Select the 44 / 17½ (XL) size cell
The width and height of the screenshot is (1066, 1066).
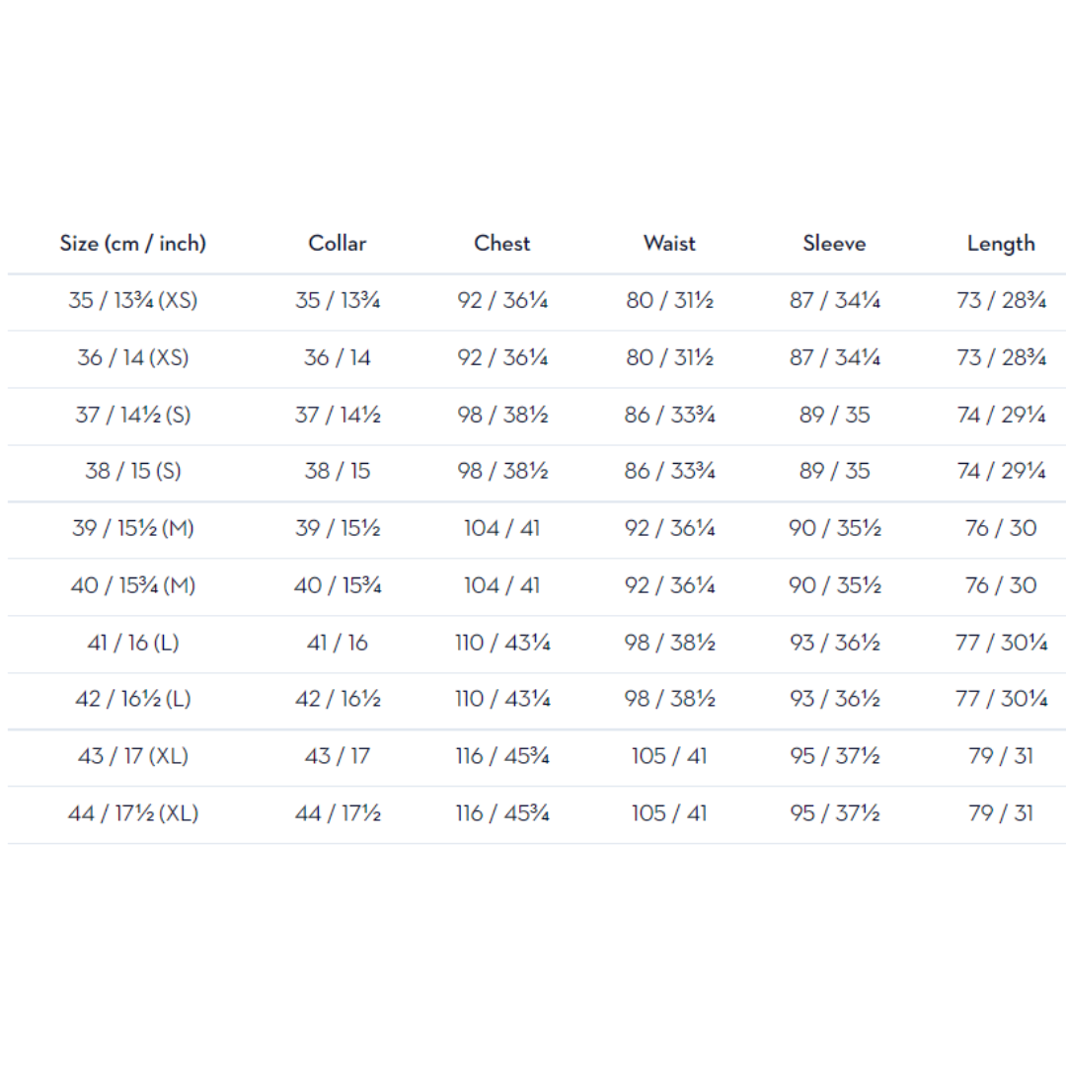point(133,813)
